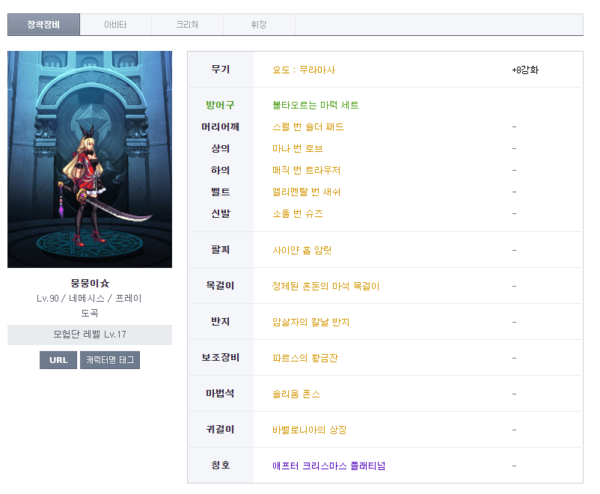Open shoes item 소울 번 슈즈
This screenshot has height=494, width=600.
297,213
